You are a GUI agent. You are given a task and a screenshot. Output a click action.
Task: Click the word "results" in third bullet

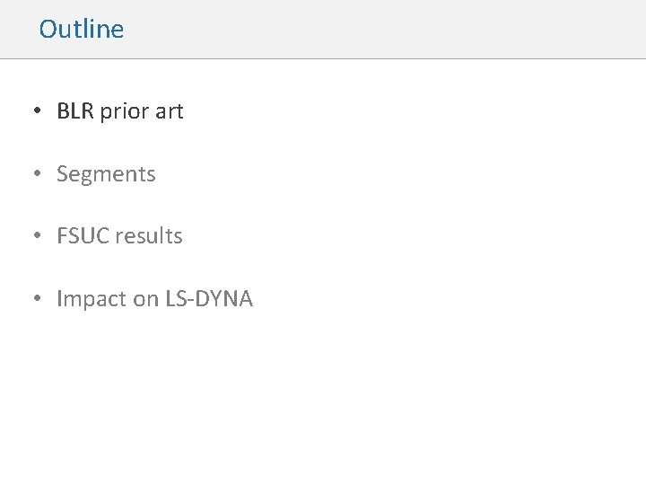(x=149, y=236)
